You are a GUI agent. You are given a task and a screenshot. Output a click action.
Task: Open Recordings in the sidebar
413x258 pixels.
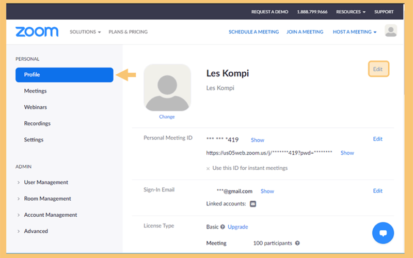[x=37, y=123]
